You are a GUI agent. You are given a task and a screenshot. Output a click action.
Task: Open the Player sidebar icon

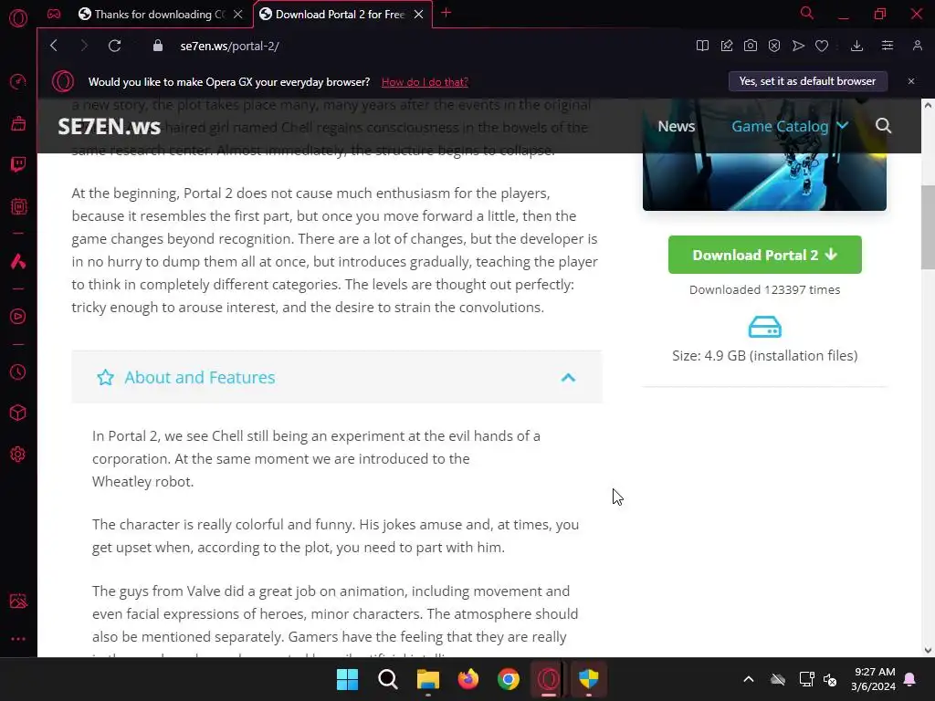point(18,317)
